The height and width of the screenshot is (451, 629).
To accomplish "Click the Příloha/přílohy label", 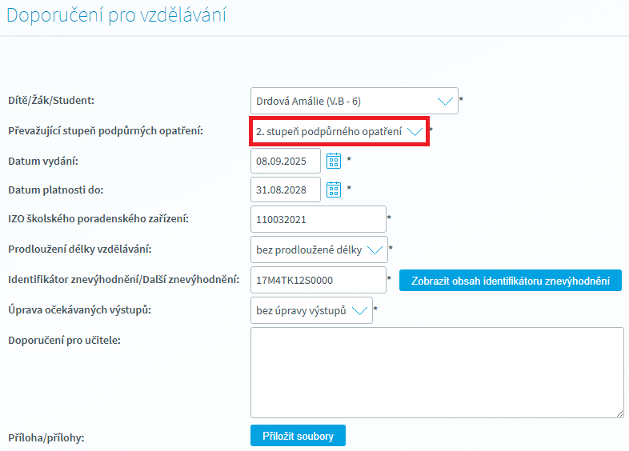I will 46,437.
